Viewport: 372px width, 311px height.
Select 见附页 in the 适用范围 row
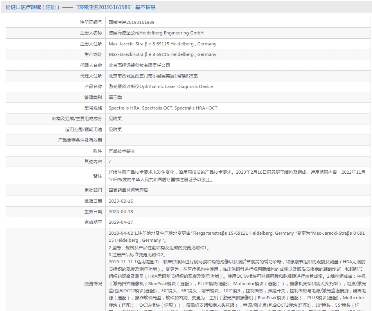[115, 129]
